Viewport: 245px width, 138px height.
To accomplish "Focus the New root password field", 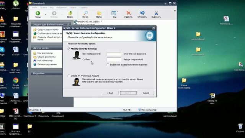I will [x=114, y=54].
